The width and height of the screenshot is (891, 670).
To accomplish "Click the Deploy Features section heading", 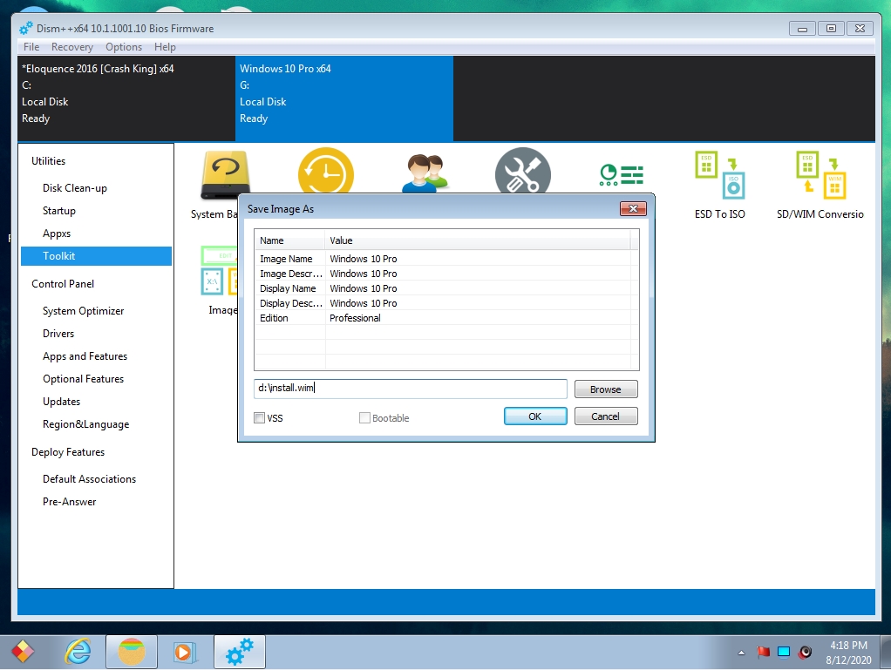I will pos(68,452).
